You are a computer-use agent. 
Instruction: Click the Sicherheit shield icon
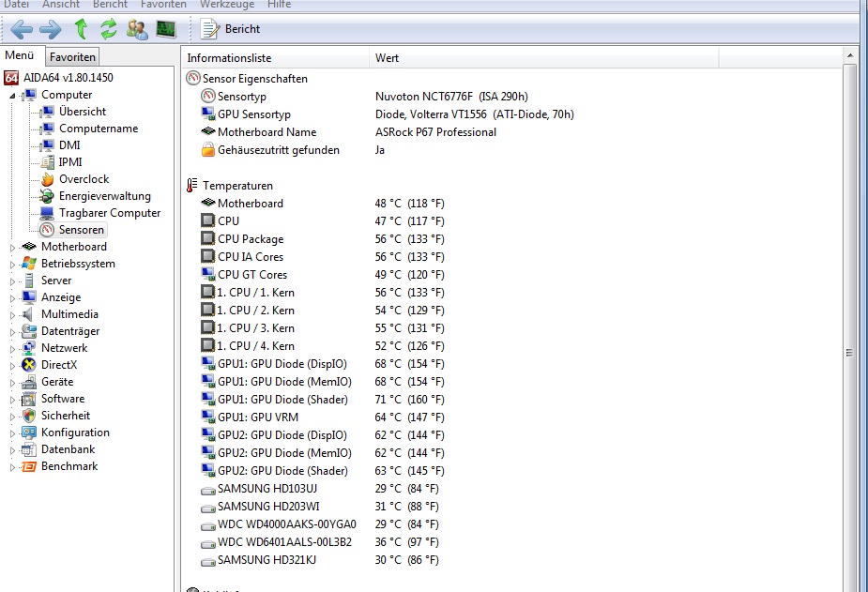29,416
